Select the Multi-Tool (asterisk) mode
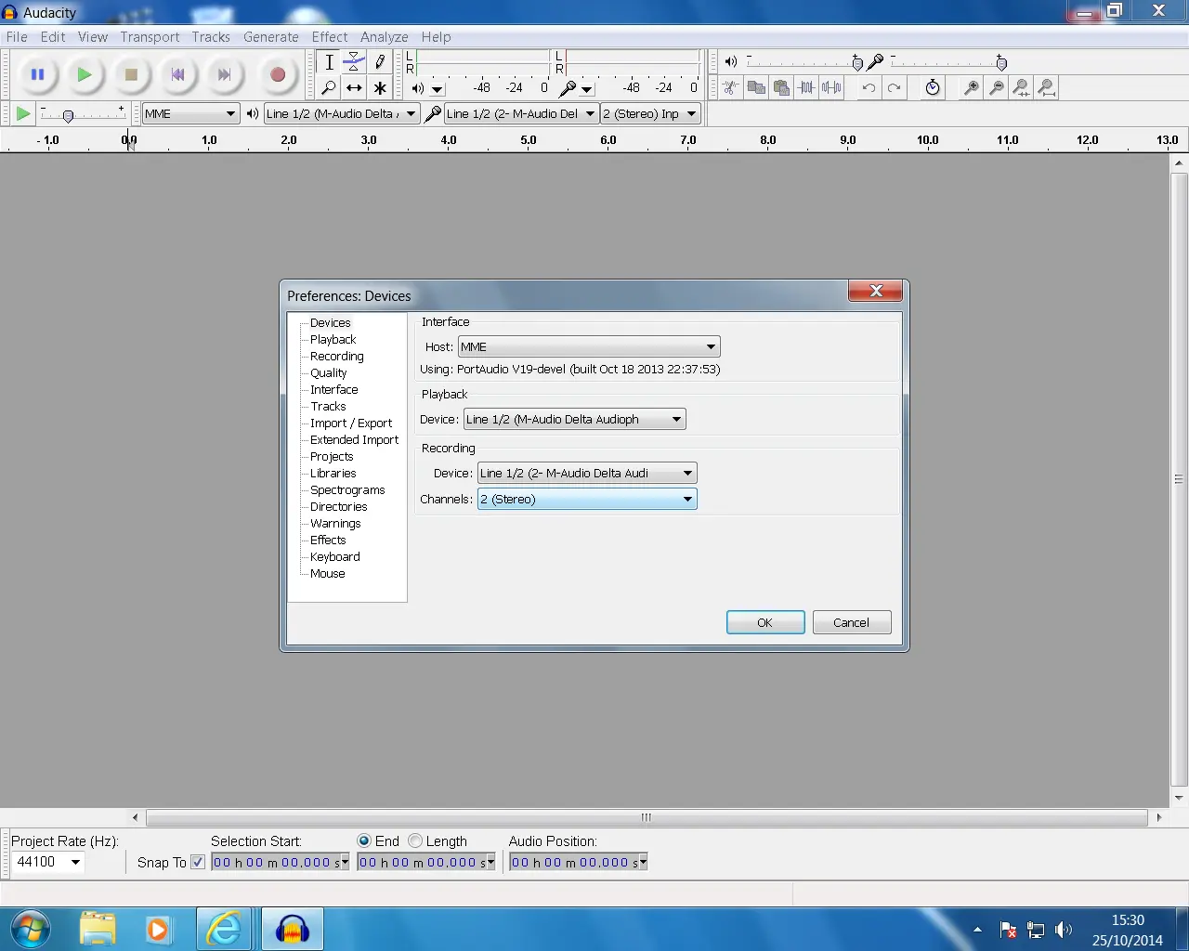Viewport: 1189px width, 951px height. pos(379,88)
